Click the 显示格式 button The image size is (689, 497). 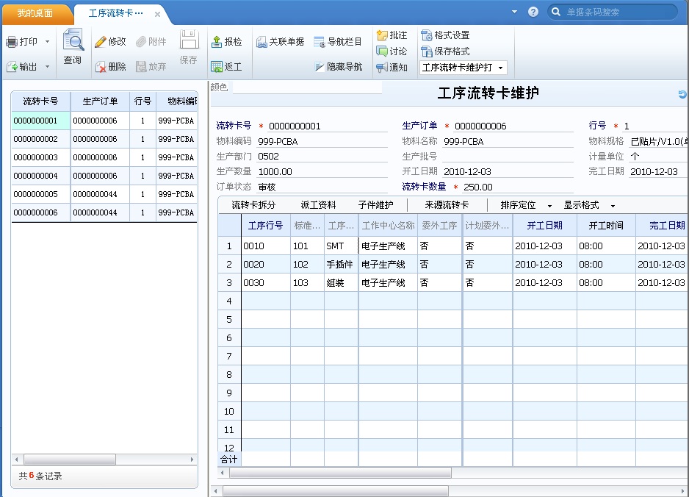click(581, 205)
